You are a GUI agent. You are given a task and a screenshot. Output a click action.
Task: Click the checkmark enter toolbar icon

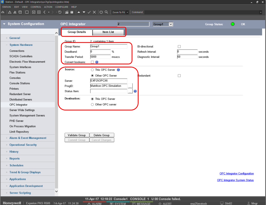[x=89, y=12]
